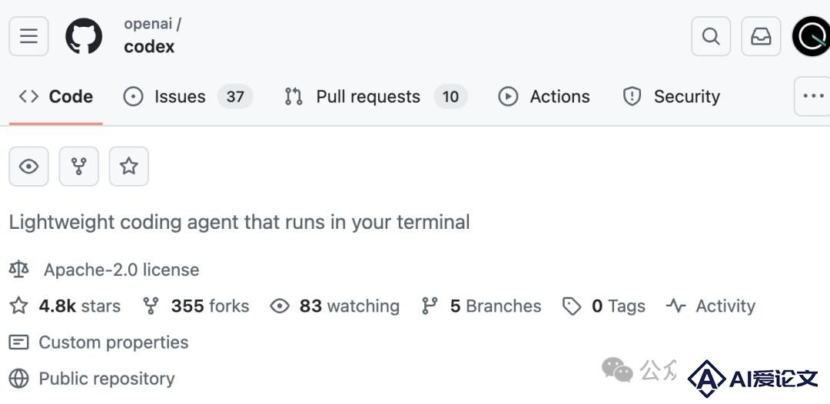Screen dimensions: 830x404
Task: Star the repository with star button
Action: point(128,167)
